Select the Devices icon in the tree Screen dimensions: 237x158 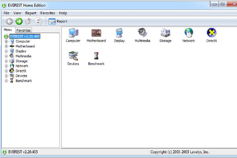click(x=12, y=76)
